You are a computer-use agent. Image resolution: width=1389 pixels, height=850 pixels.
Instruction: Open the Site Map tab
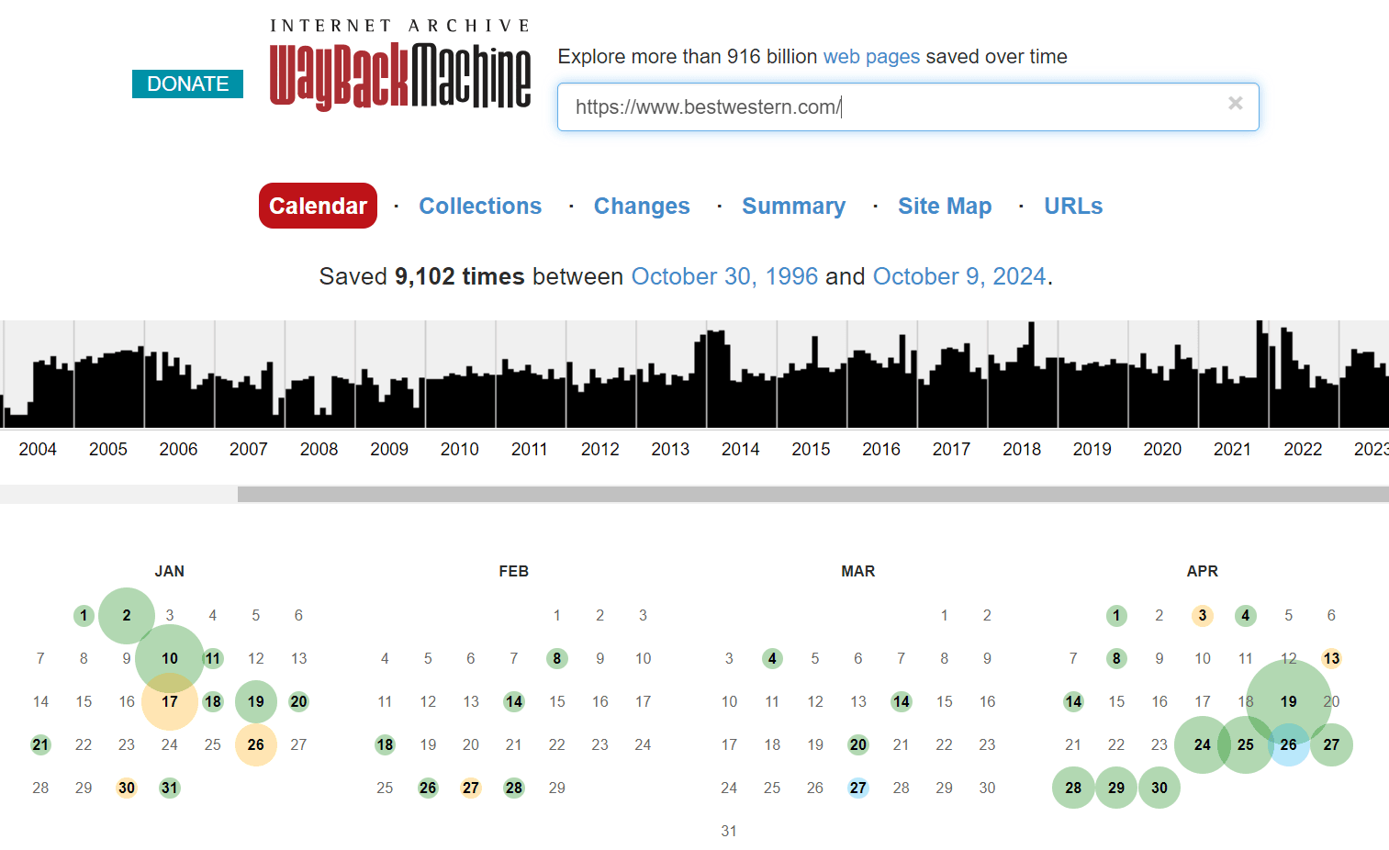tap(945, 206)
